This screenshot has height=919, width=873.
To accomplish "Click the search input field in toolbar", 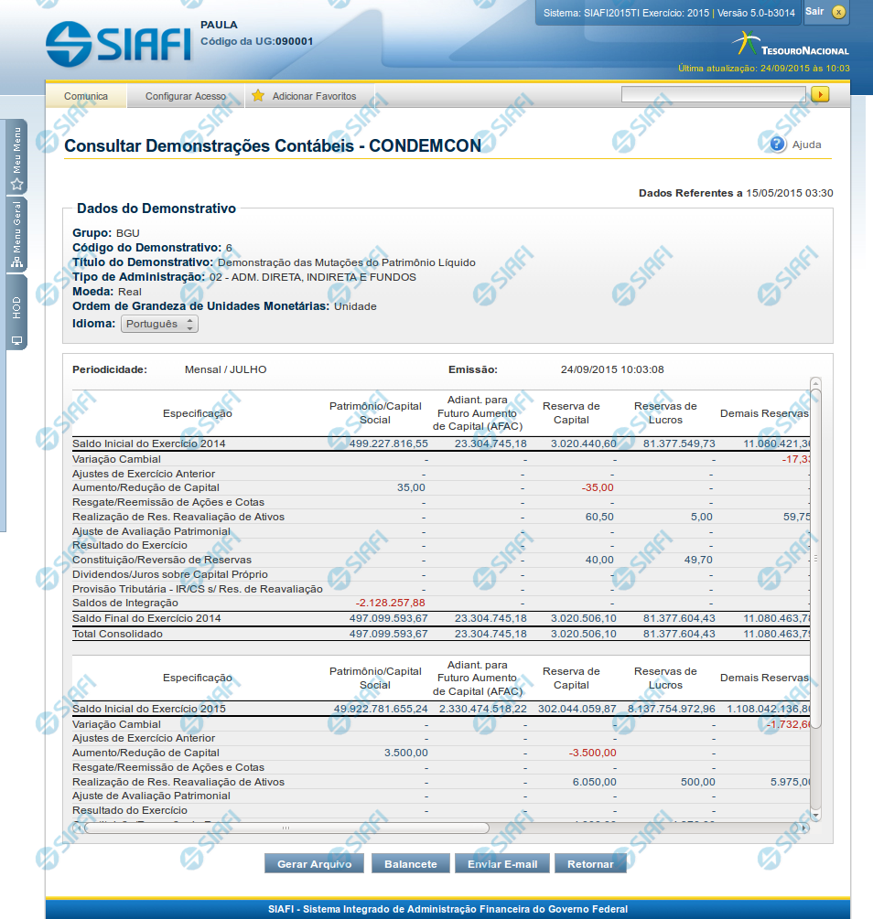I will click(713, 94).
